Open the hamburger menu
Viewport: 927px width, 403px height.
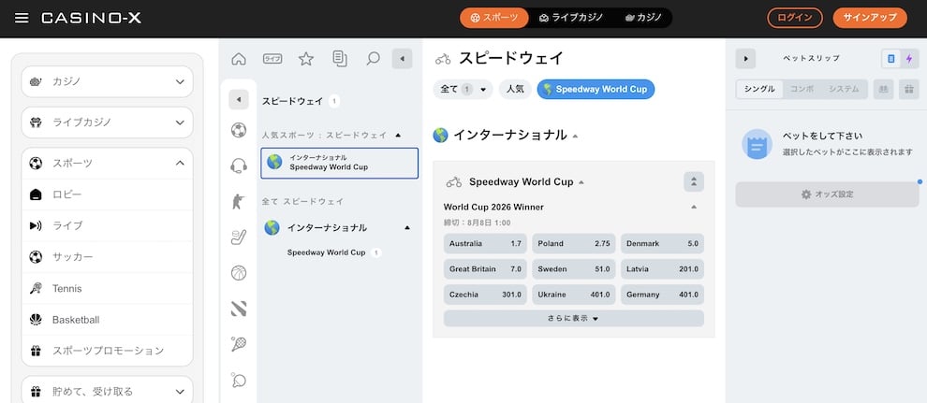point(22,18)
